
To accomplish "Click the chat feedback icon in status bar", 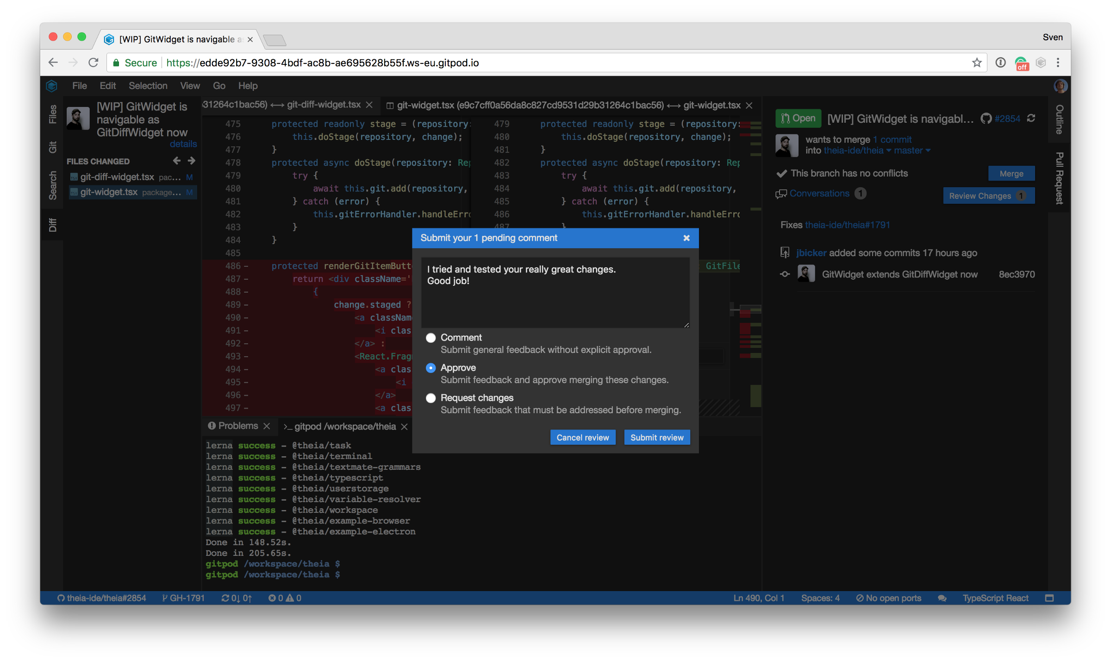I will [x=942, y=598].
